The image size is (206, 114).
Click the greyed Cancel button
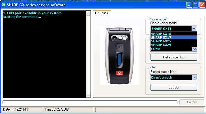[192, 102]
